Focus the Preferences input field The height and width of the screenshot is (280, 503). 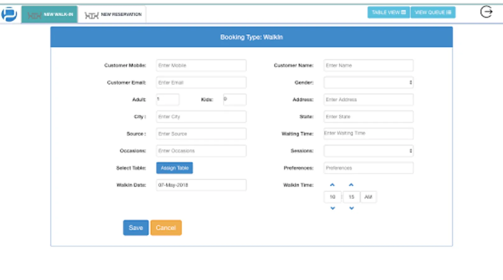368,168
